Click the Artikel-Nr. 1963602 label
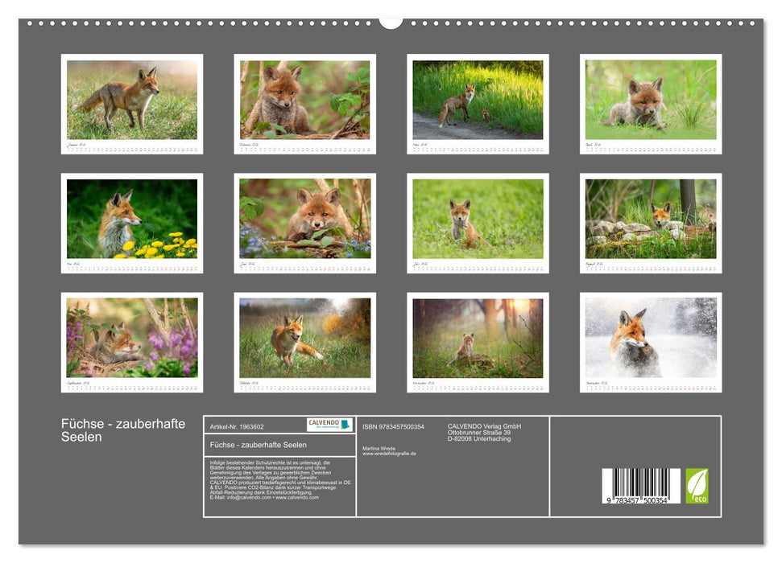782x563 pixels. coord(236,426)
